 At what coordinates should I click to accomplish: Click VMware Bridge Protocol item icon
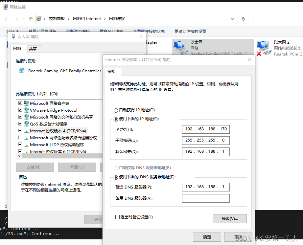[27, 110]
